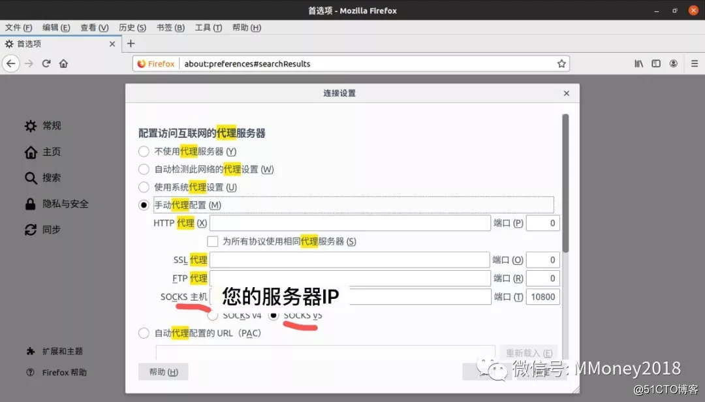The image size is (705, 402).
Task: Click the Firefox identity icon in the address bar
Action: 156,64
